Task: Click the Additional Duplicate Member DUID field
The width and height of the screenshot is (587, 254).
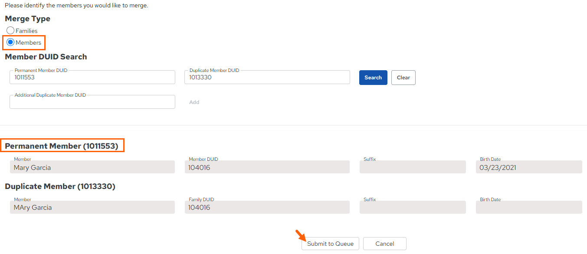Action: pos(92,102)
